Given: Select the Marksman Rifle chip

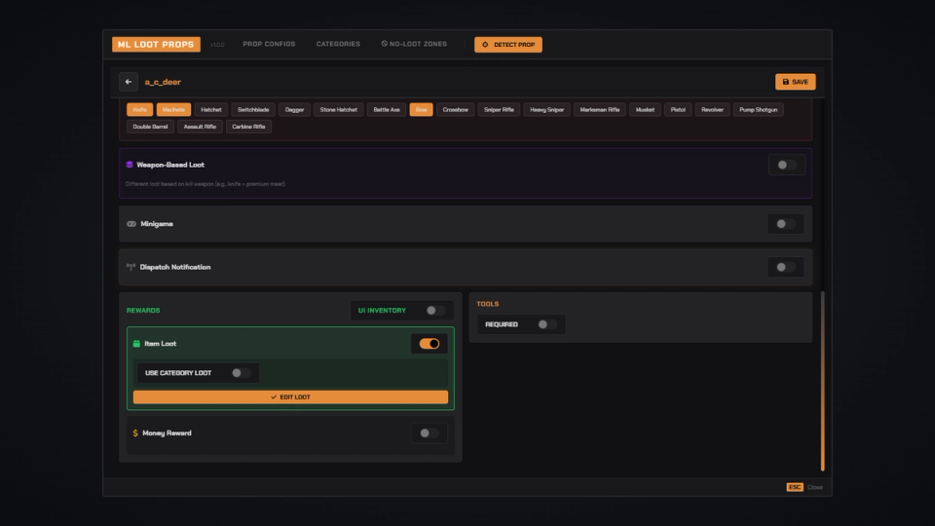Looking at the screenshot, I should pyautogui.click(x=600, y=110).
